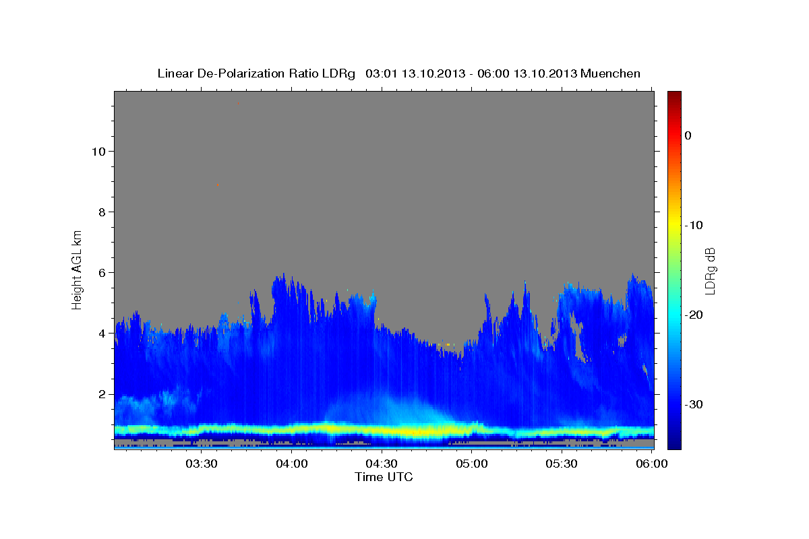Click the 05:00 time tick label
The height and width of the screenshot is (539, 809).
472,464
